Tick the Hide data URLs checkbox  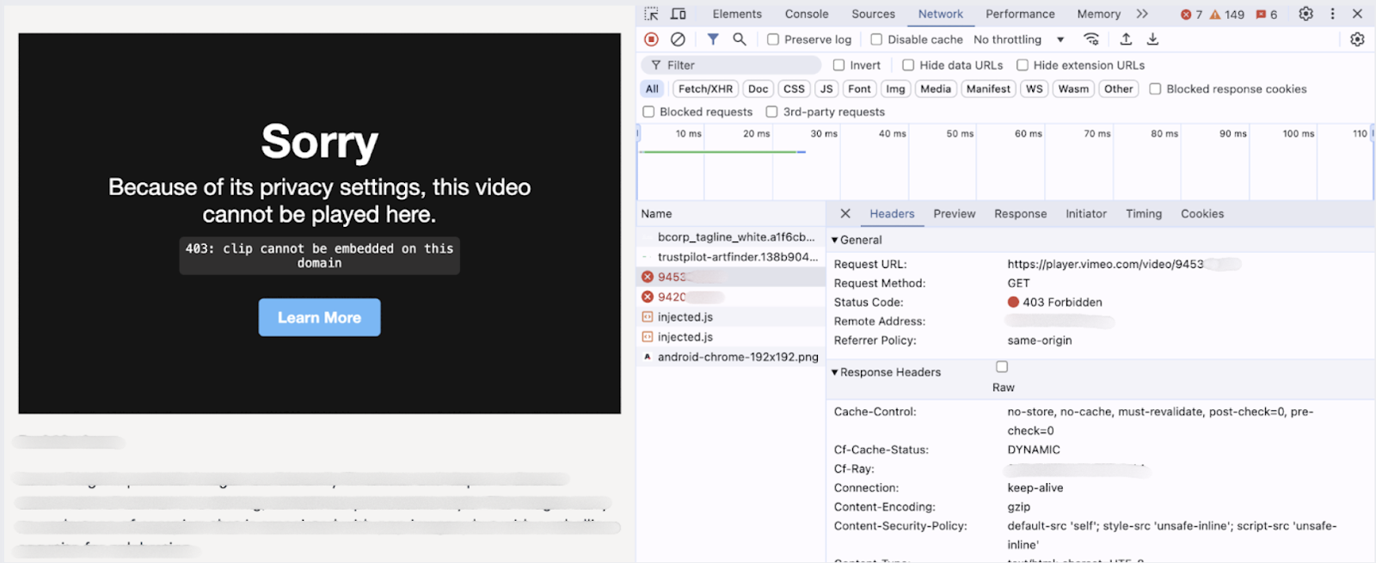tap(908, 65)
